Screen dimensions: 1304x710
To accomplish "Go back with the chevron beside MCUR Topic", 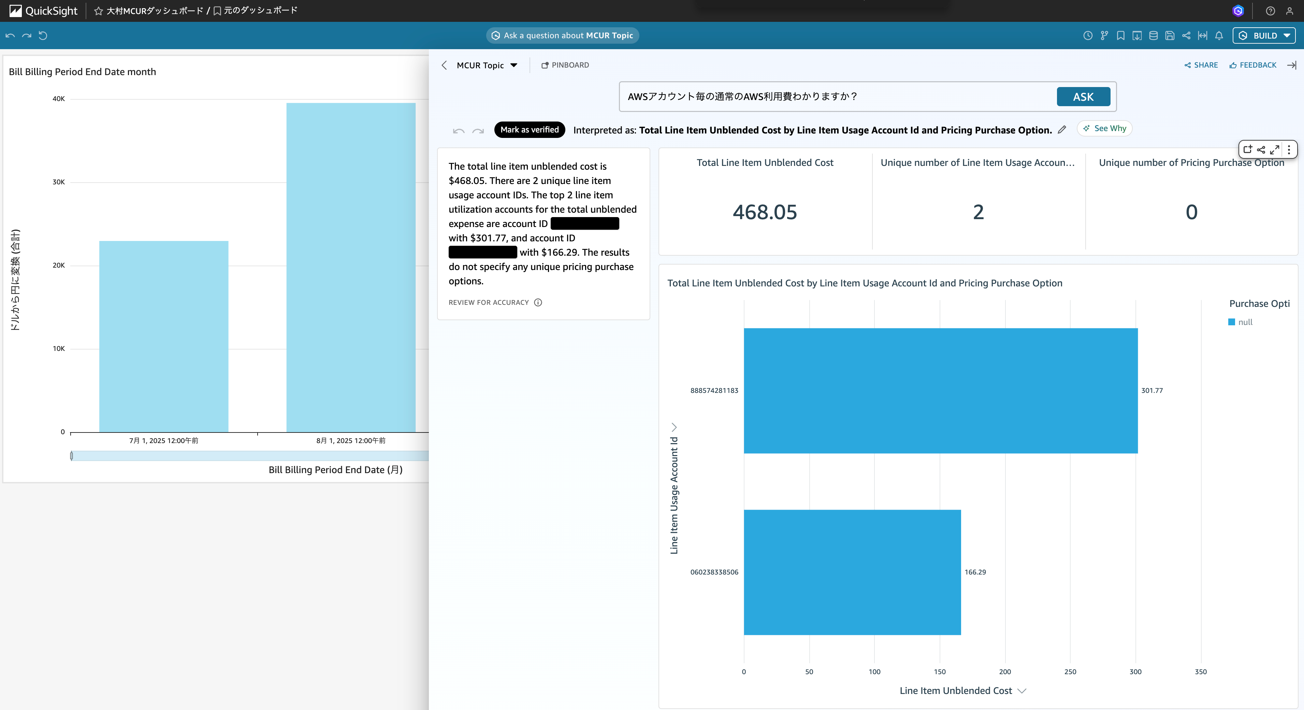I will coord(444,65).
